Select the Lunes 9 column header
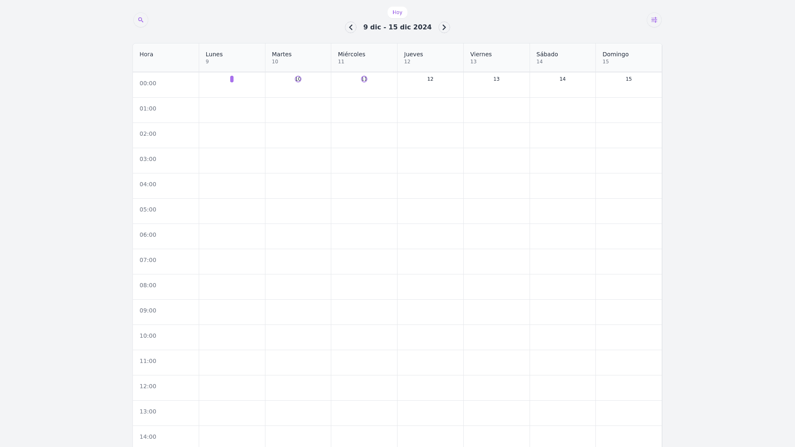Viewport: 795px width, 447px height. click(232, 58)
